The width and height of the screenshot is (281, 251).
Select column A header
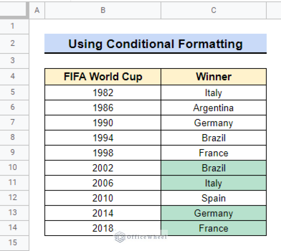coord(37,10)
